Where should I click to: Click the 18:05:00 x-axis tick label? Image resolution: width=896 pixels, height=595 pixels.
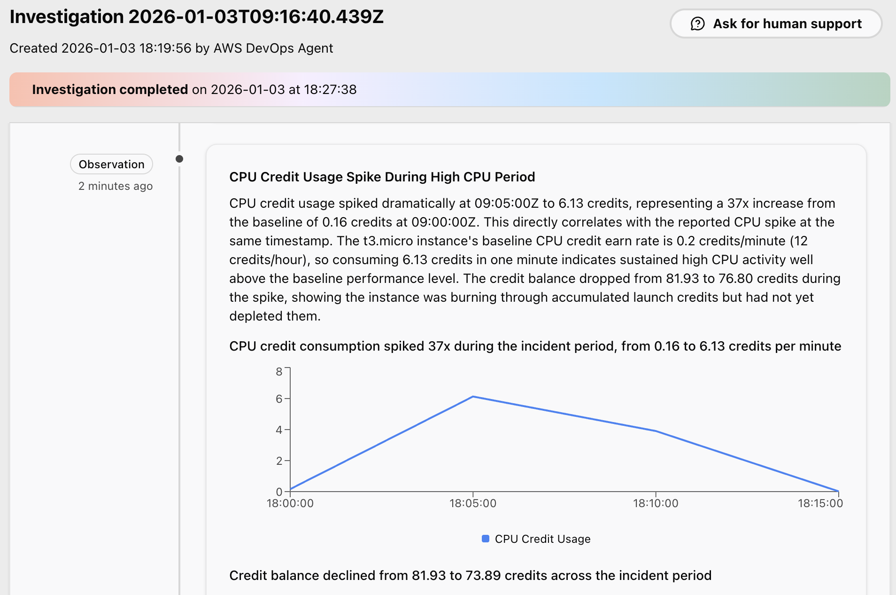473,503
